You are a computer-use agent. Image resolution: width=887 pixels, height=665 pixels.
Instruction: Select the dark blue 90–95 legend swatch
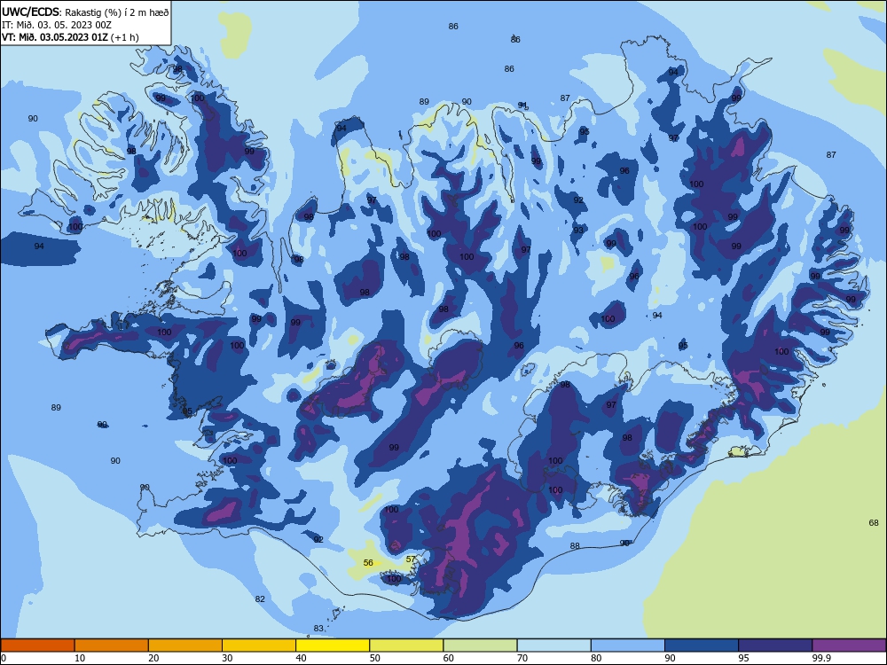pyautogui.click(x=702, y=645)
